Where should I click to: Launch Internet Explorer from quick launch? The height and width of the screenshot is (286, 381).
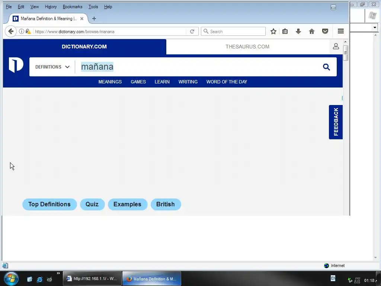pyautogui.click(x=39, y=279)
